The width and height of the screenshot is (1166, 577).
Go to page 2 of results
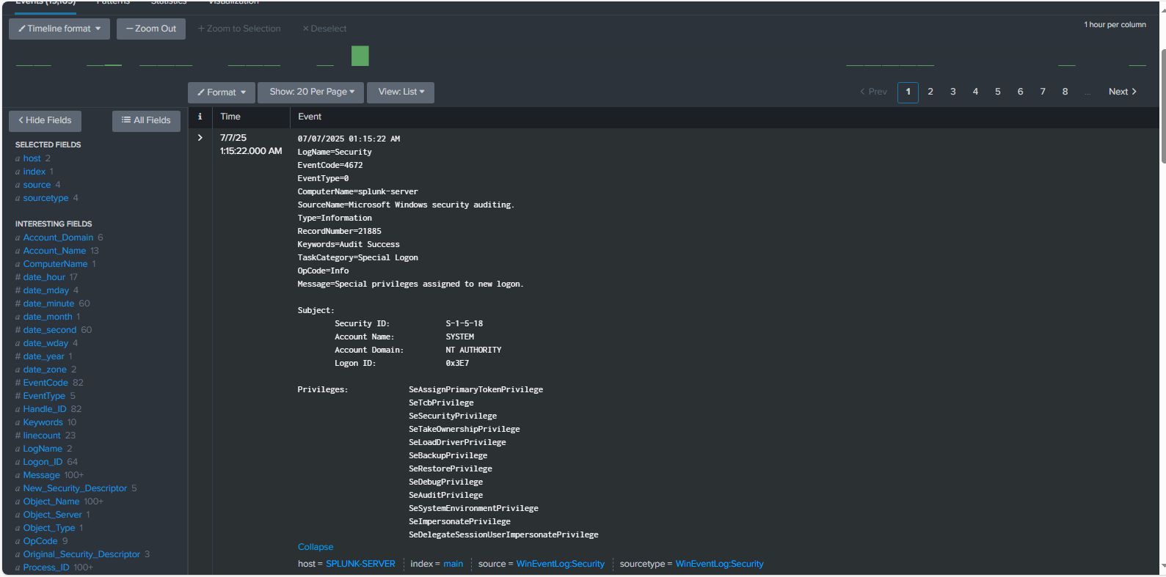coord(930,92)
